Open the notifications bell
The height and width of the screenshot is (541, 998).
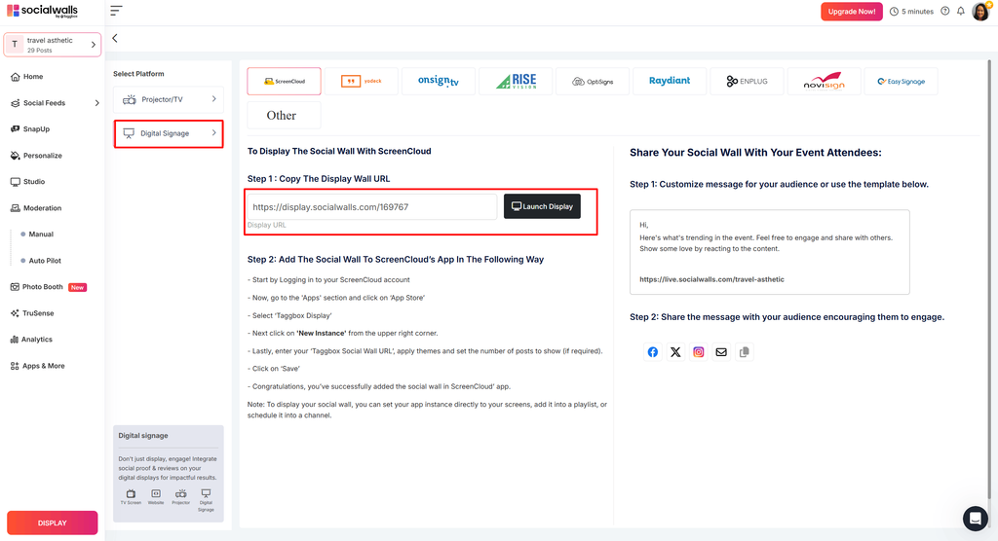960,11
